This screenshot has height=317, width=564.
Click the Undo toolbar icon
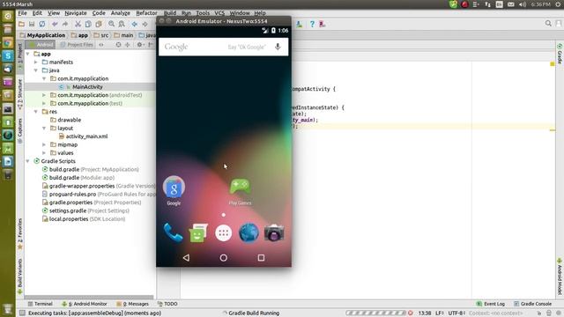coord(55,24)
